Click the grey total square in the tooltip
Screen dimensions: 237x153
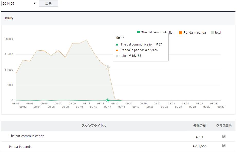coord(117,56)
